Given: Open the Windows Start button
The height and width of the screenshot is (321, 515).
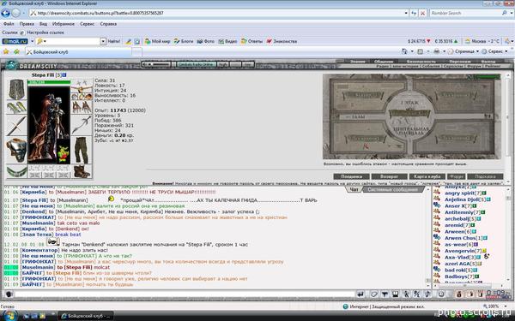Looking at the screenshot, I should tap(9, 316).
